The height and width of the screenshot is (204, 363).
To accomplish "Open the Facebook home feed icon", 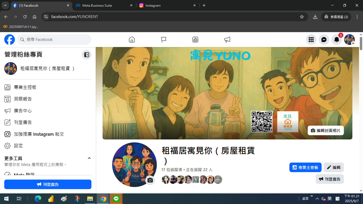I will pyautogui.click(x=132, y=40).
